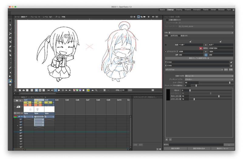The height and width of the screenshot is (161, 243).
Task: Click the 追加 preset button
Action: pyautogui.click(x=226, y=70)
